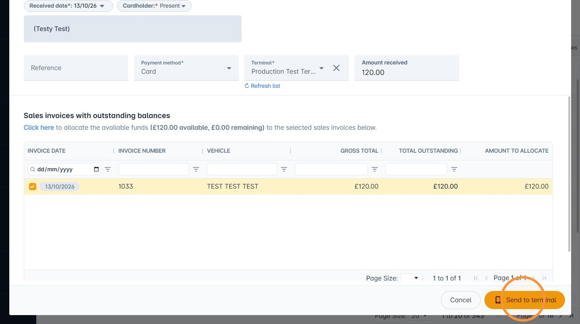Sort by the Total Outstanding column header
This screenshot has height=324, width=580.
pyautogui.click(x=428, y=151)
